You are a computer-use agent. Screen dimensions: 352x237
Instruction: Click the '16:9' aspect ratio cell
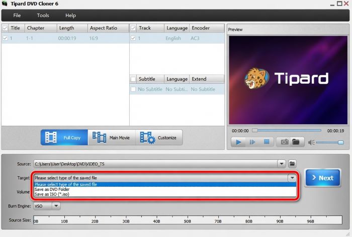click(94, 38)
